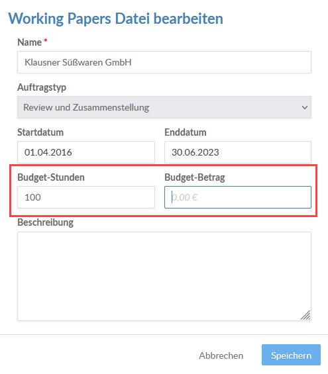This screenshot has height=374, width=328.
Task: Click the Auftragstyp label
Action: click(42, 87)
